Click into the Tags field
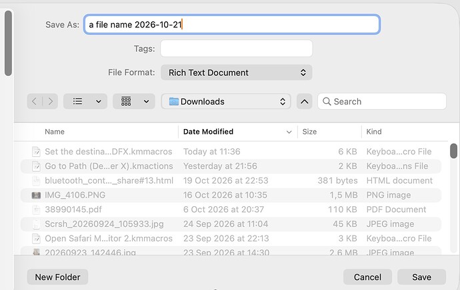Viewport: 460px width, 290px height. [x=237, y=49]
